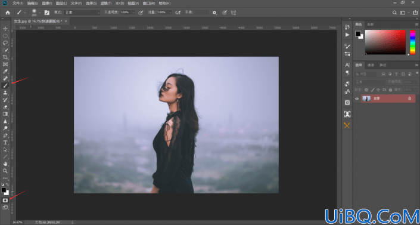420x225 pixels.
Task: Reset default colors in the toolbox
Action: tap(2, 185)
